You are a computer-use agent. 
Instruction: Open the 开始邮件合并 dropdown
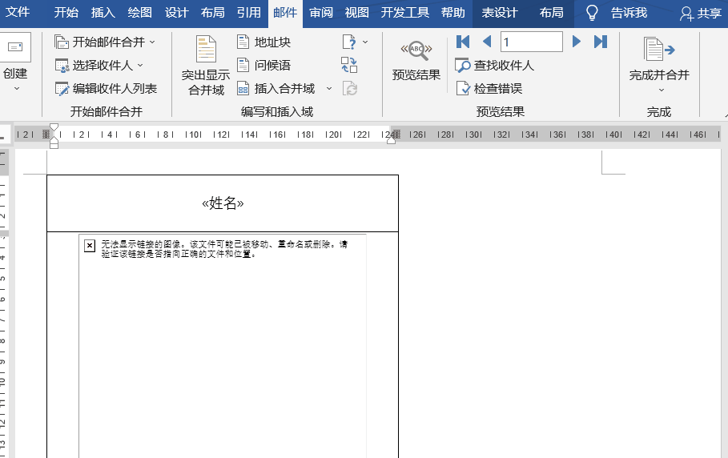tap(104, 42)
